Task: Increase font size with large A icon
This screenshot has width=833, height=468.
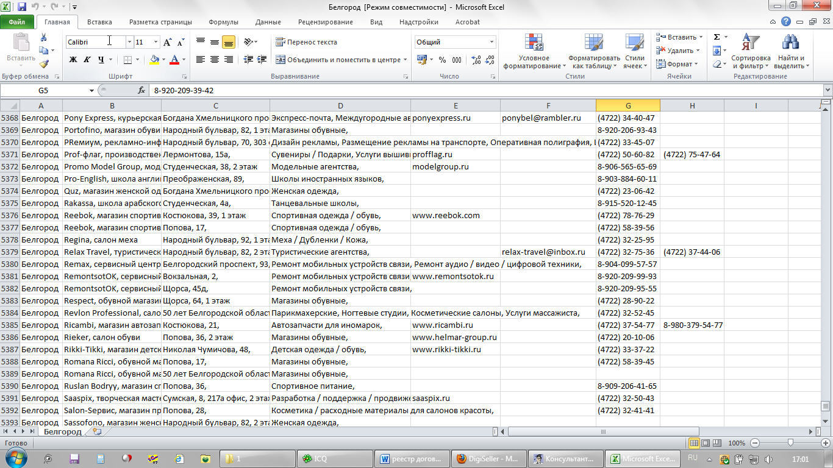Action: pos(167,42)
